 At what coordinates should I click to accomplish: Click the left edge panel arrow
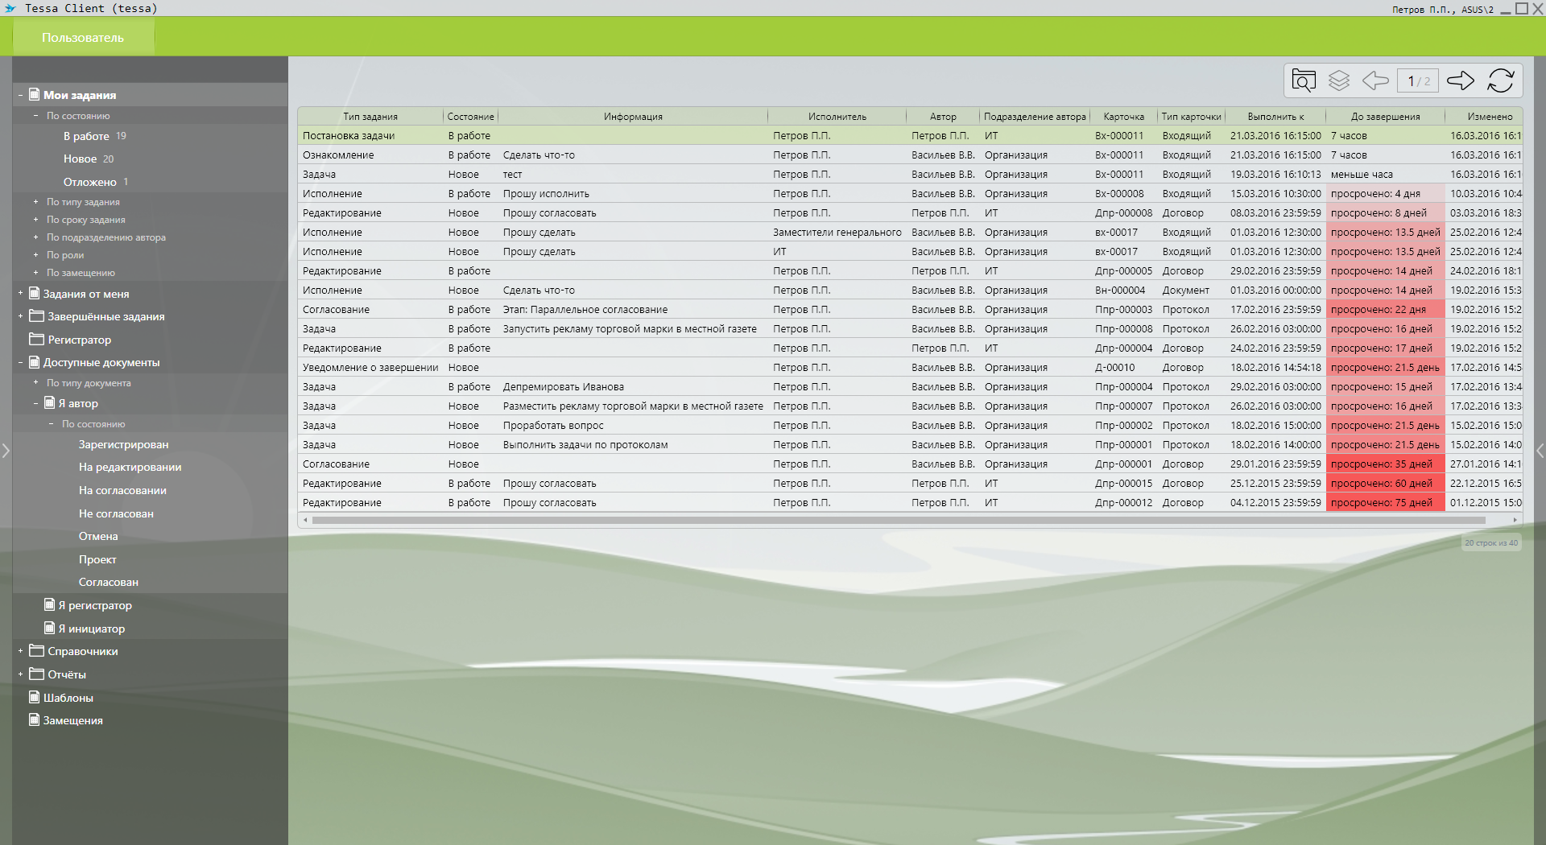(6, 451)
